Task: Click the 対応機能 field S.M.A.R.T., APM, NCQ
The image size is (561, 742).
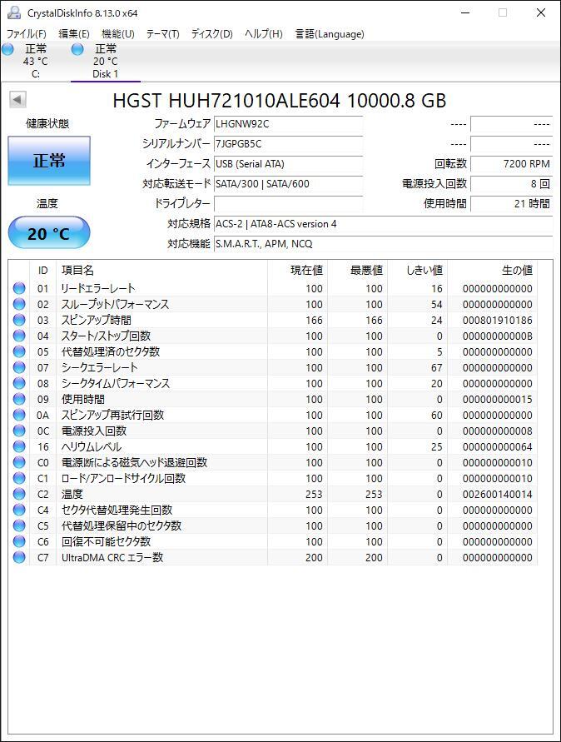Action: [x=383, y=244]
